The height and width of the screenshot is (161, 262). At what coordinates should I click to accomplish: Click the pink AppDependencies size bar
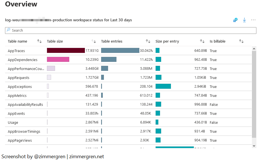(x=58, y=59)
